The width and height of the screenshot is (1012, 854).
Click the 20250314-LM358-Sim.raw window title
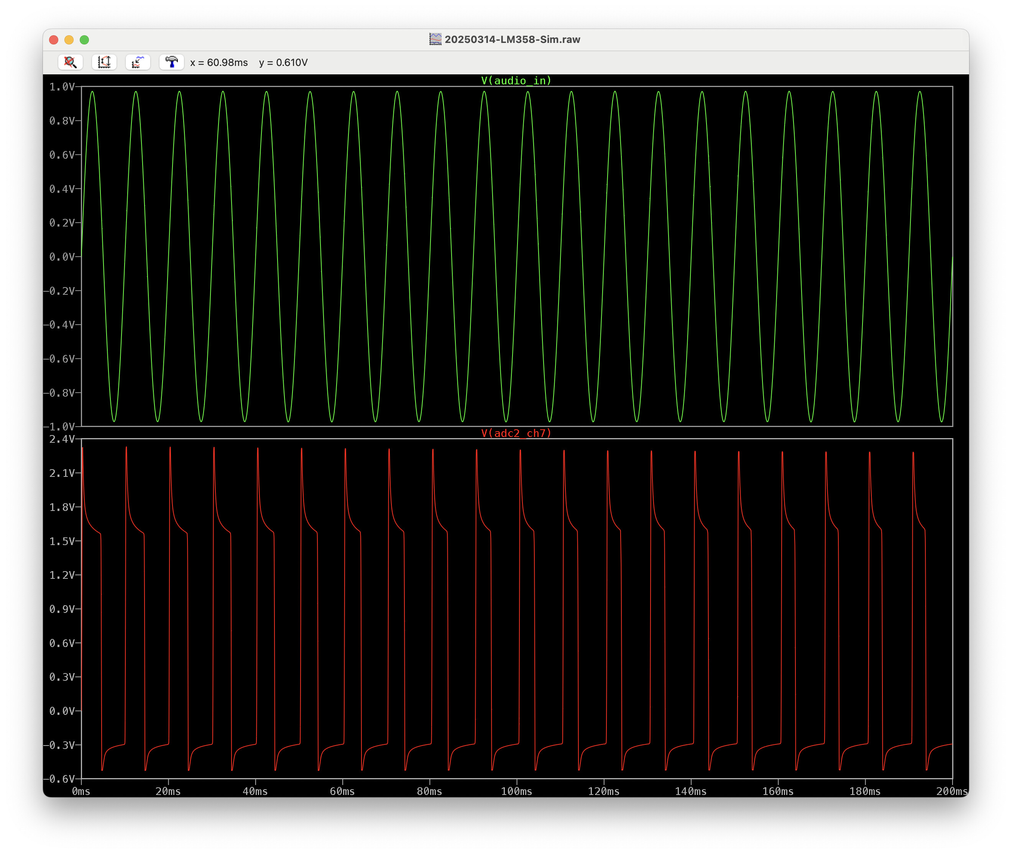512,39
